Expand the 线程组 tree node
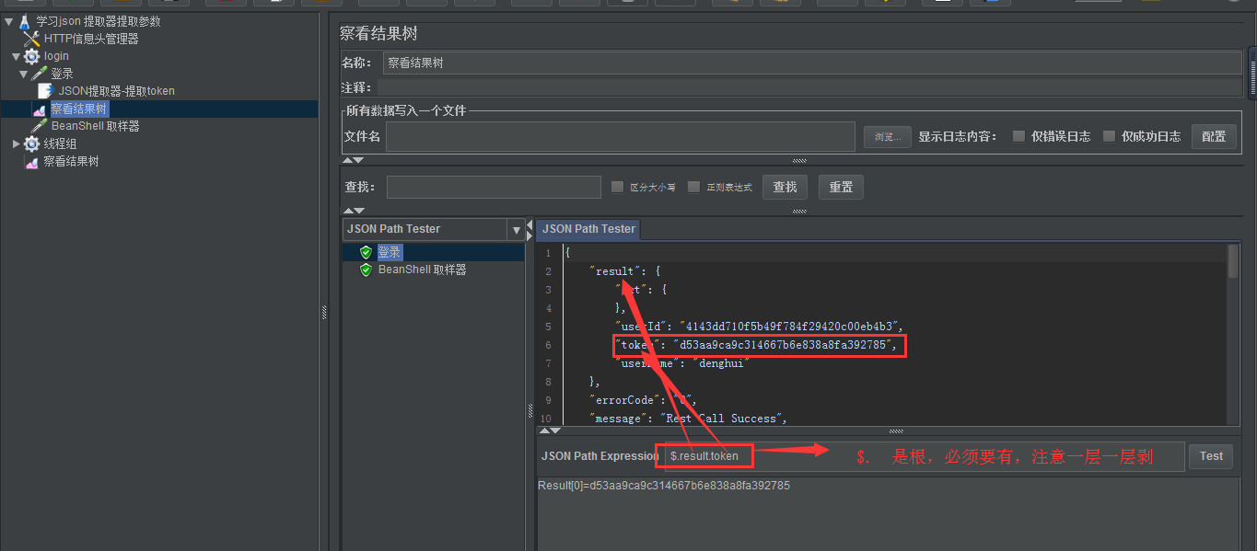The height and width of the screenshot is (551, 1257). pyautogui.click(x=15, y=143)
